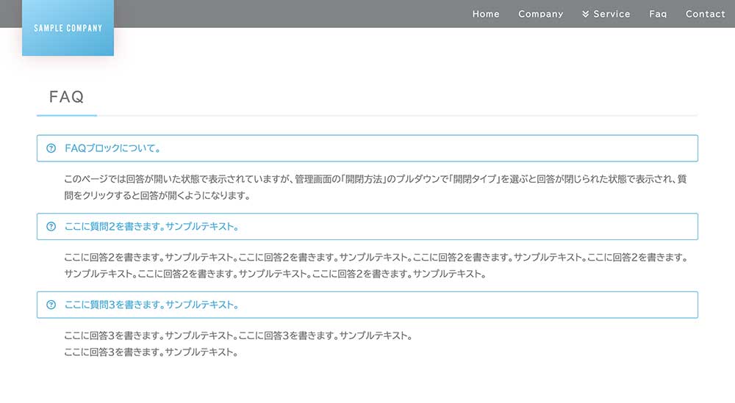Toggle the ここに質問3を書きます question block
735x403 pixels.
tap(367, 305)
